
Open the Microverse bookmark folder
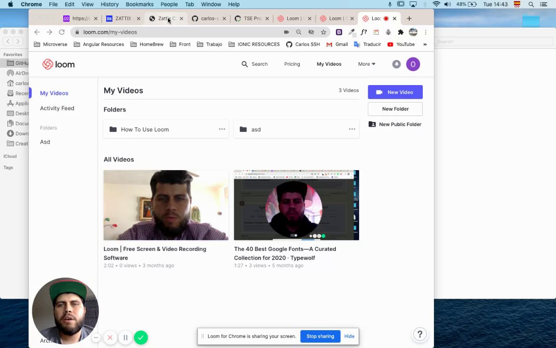[x=50, y=44]
